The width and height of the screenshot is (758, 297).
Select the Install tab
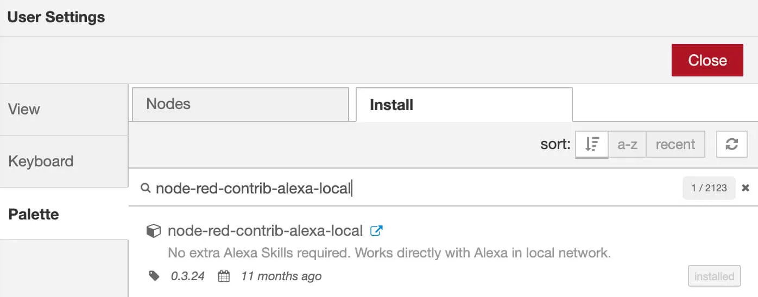coord(464,105)
